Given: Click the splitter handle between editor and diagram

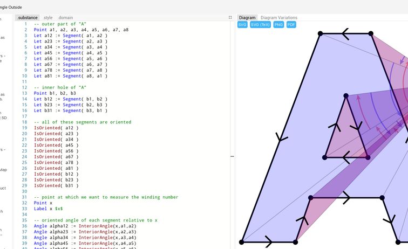Looking at the screenshot, I should (x=233, y=156).
